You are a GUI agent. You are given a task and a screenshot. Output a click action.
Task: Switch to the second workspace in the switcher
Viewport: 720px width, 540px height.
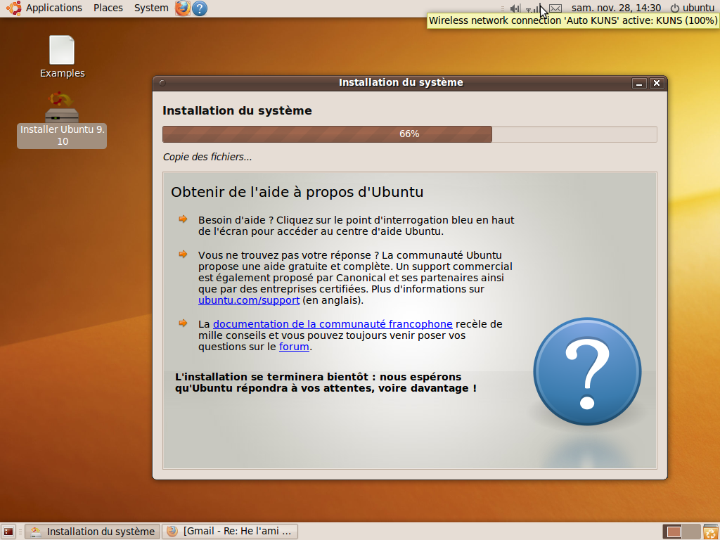692,532
